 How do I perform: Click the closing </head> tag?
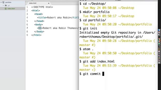[39, 21]
